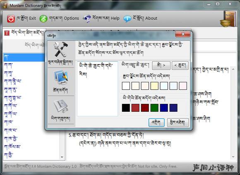The height and width of the screenshot is (175, 240).
Task: Select the third entry in word list
Action: 8,73
